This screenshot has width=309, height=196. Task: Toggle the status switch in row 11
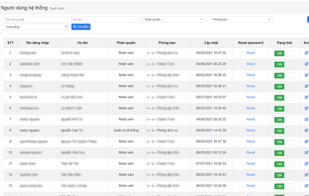(284, 164)
